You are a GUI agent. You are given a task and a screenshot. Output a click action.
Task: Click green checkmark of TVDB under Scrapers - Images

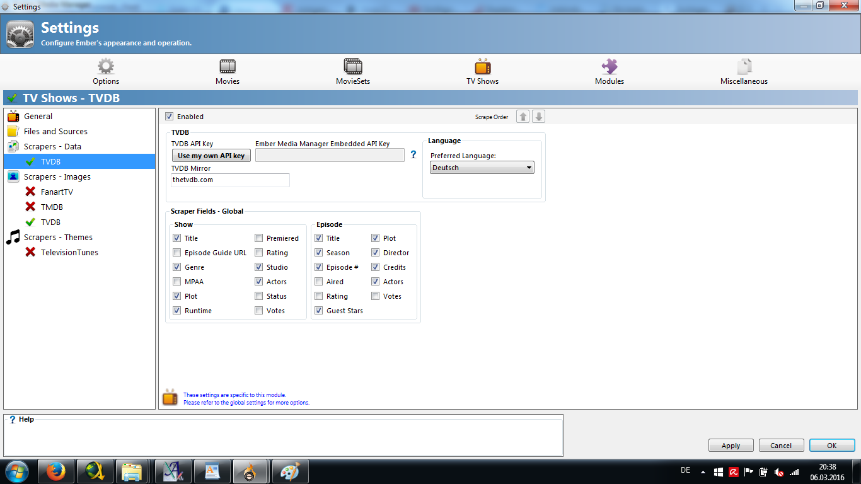pos(30,222)
